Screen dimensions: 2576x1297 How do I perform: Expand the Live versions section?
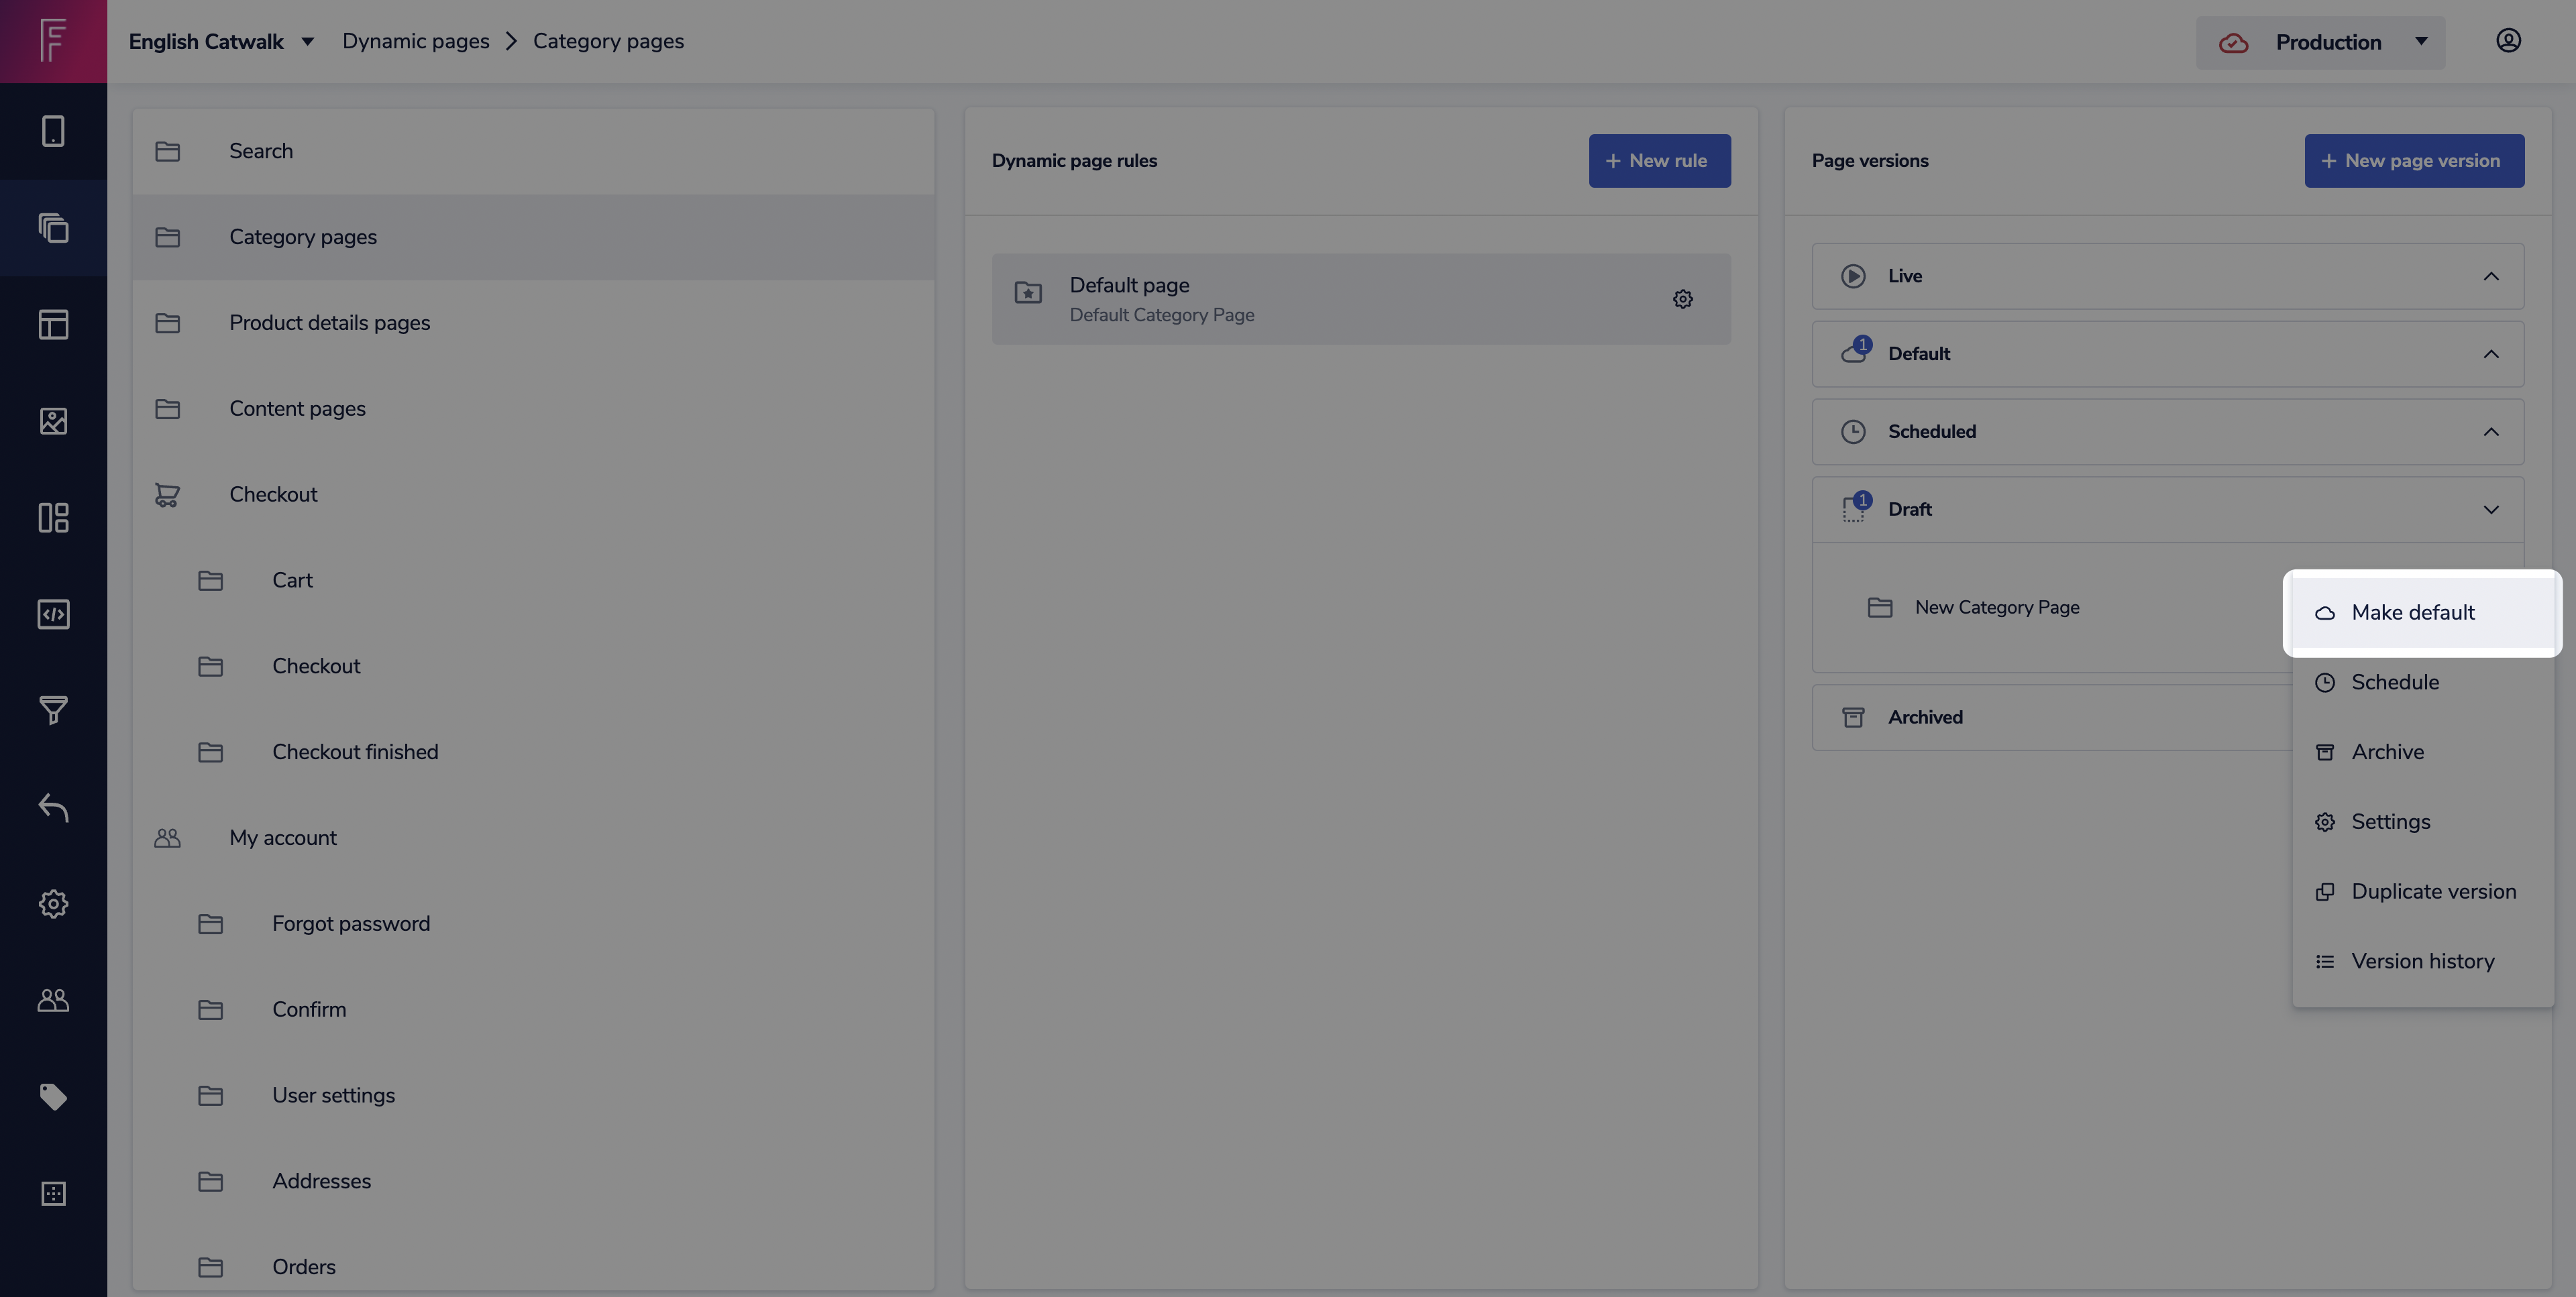[x=2491, y=276]
